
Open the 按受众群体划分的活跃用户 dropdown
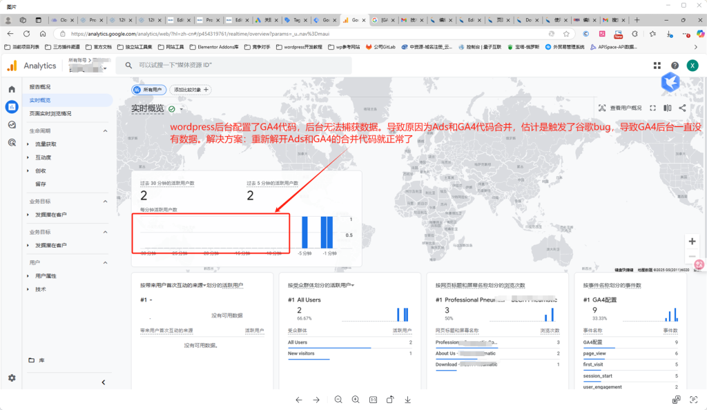[x=353, y=285]
